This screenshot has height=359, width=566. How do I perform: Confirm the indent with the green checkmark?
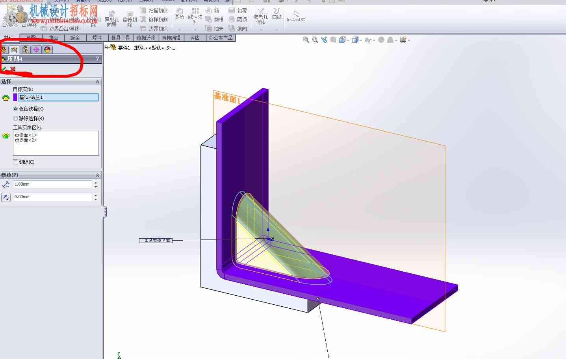(x=4, y=69)
